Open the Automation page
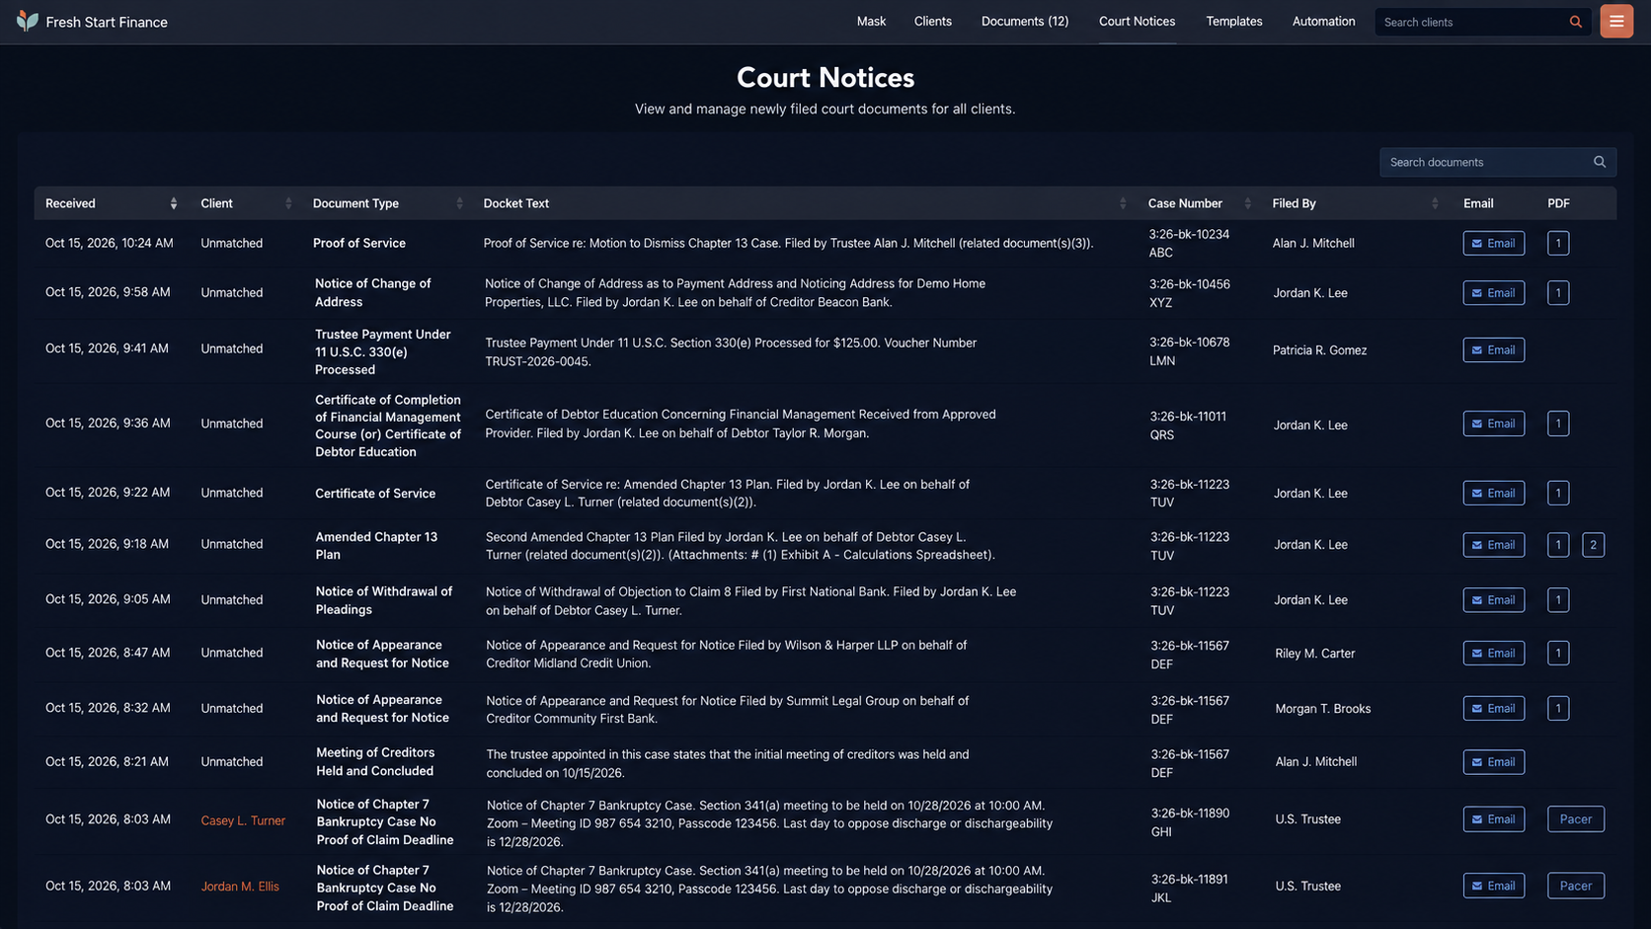The width and height of the screenshot is (1651, 929). 1323,22
